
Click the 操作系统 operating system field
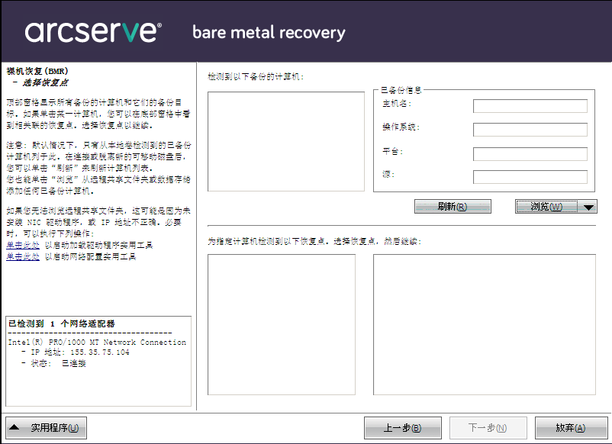530,130
